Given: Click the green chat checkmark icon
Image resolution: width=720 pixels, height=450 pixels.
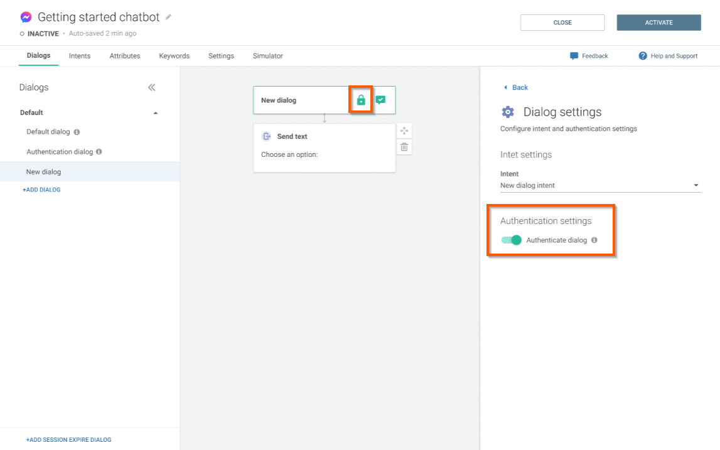Looking at the screenshot, I should click(380, 100).
